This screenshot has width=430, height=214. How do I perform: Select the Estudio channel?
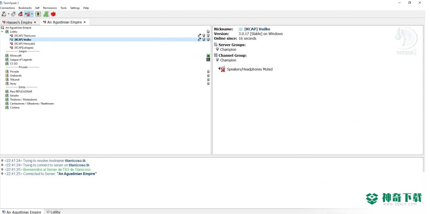click(x=14, y=95)
